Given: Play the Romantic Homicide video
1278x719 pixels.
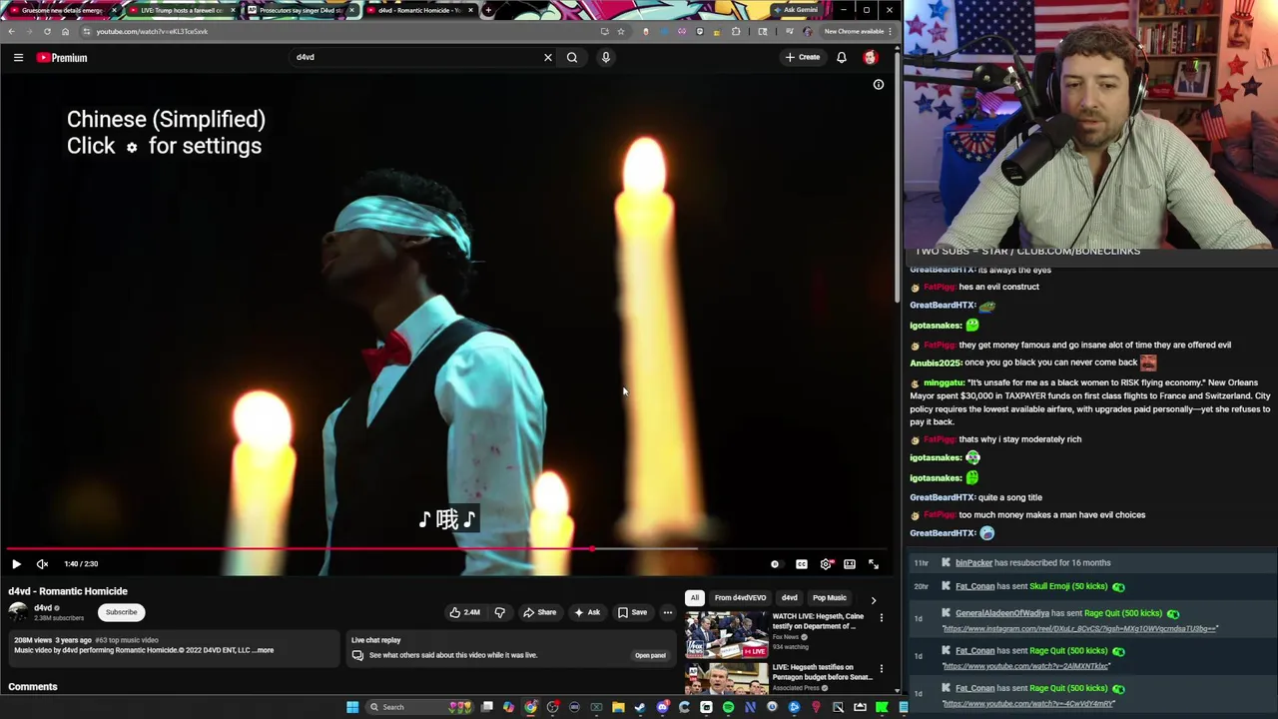Looking at the screenshot, I should [x=16, y=564].
